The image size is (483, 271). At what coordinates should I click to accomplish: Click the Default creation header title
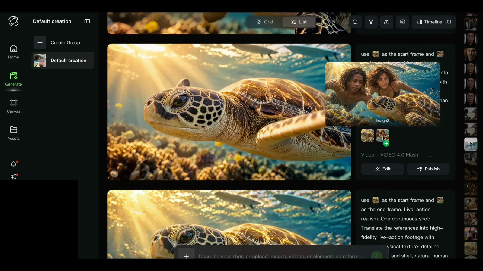click(52, 21)
